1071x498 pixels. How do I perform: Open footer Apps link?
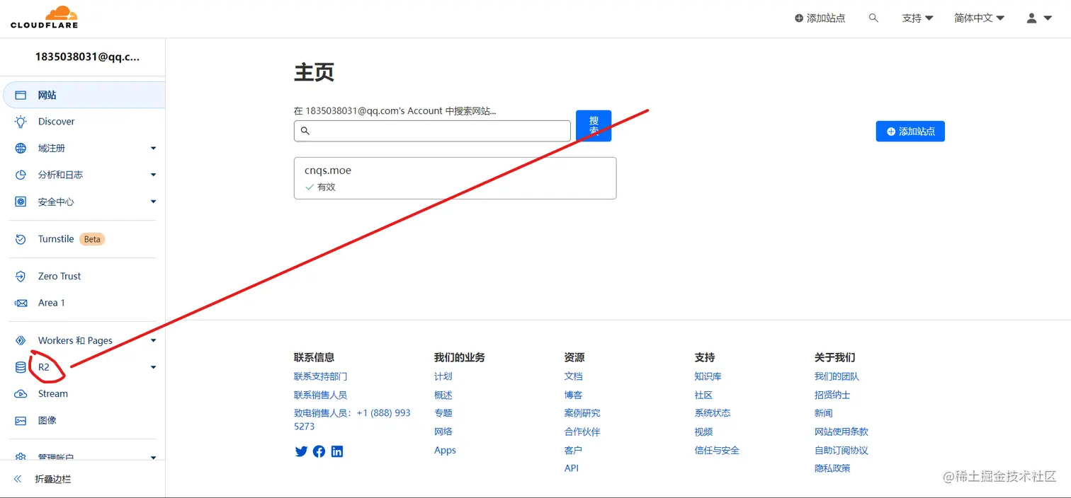tap(445, 451)
